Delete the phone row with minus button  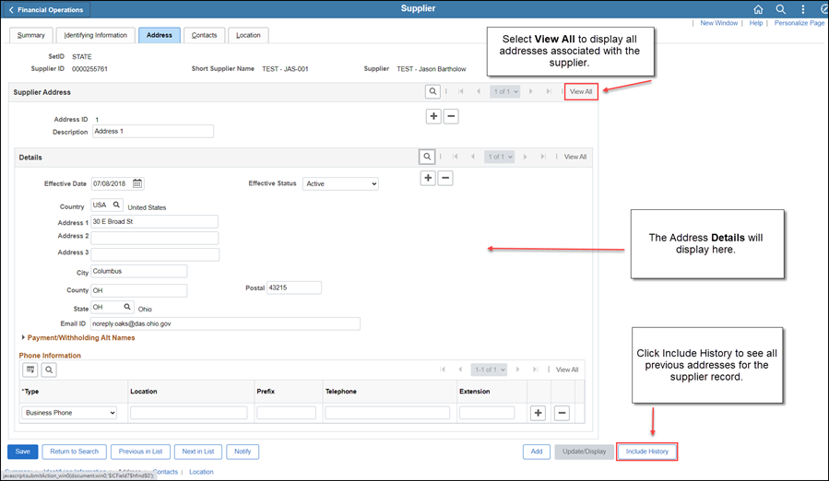[x=562, y=413]
